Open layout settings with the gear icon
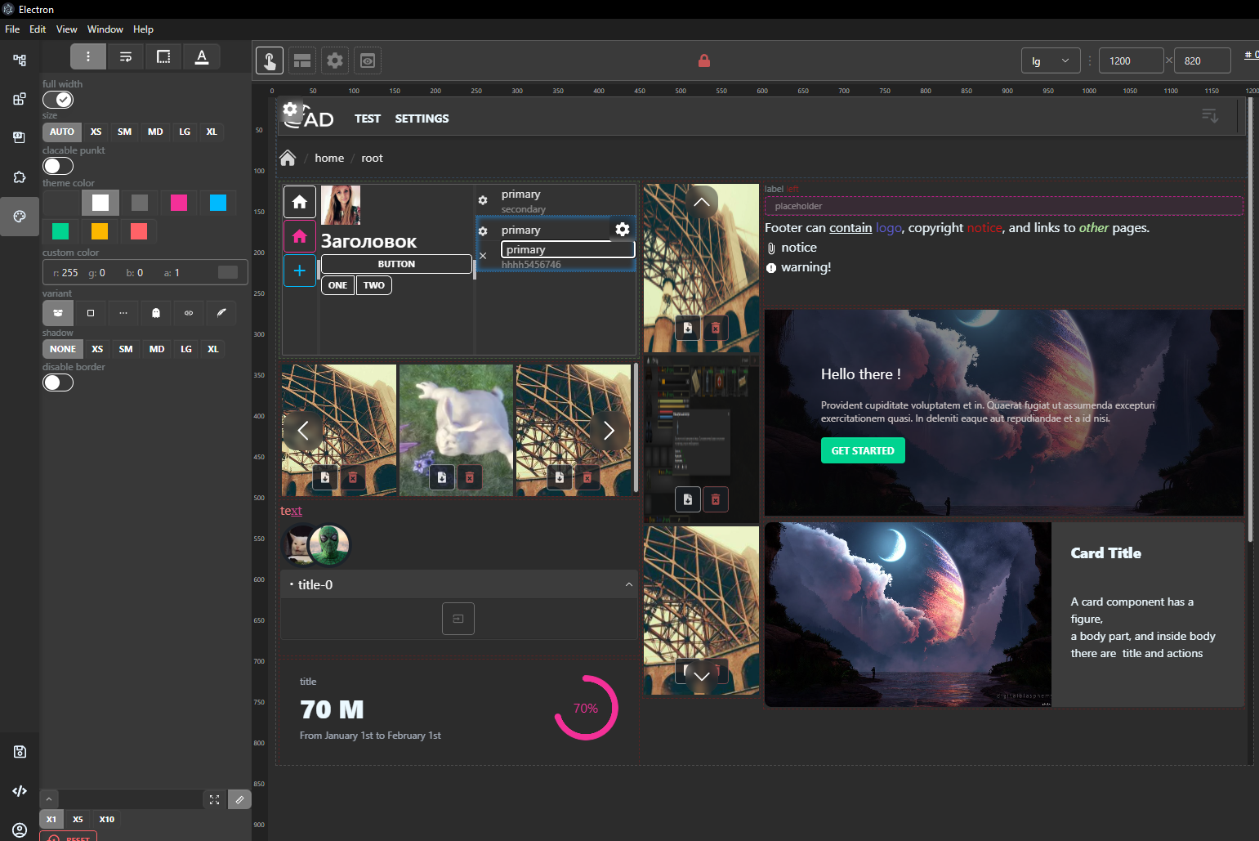 334,60
